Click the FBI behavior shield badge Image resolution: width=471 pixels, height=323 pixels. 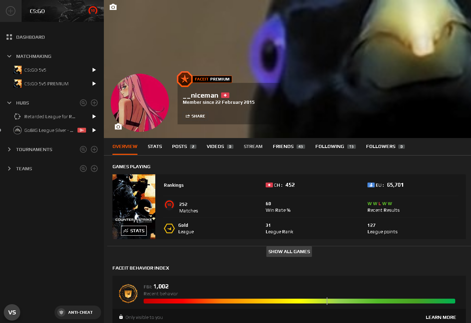point(128,294)
